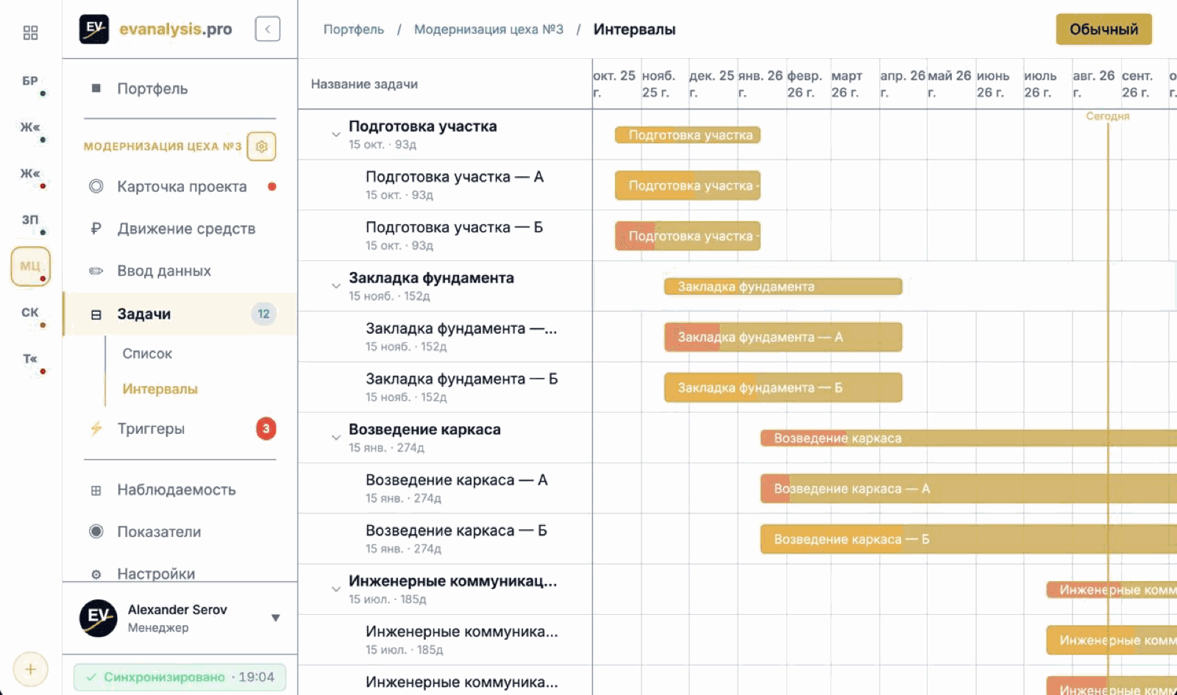Collapse the Возведение каркаса group
The height and width of the screenshot is (695, 1177).
(x=335, y=438)
